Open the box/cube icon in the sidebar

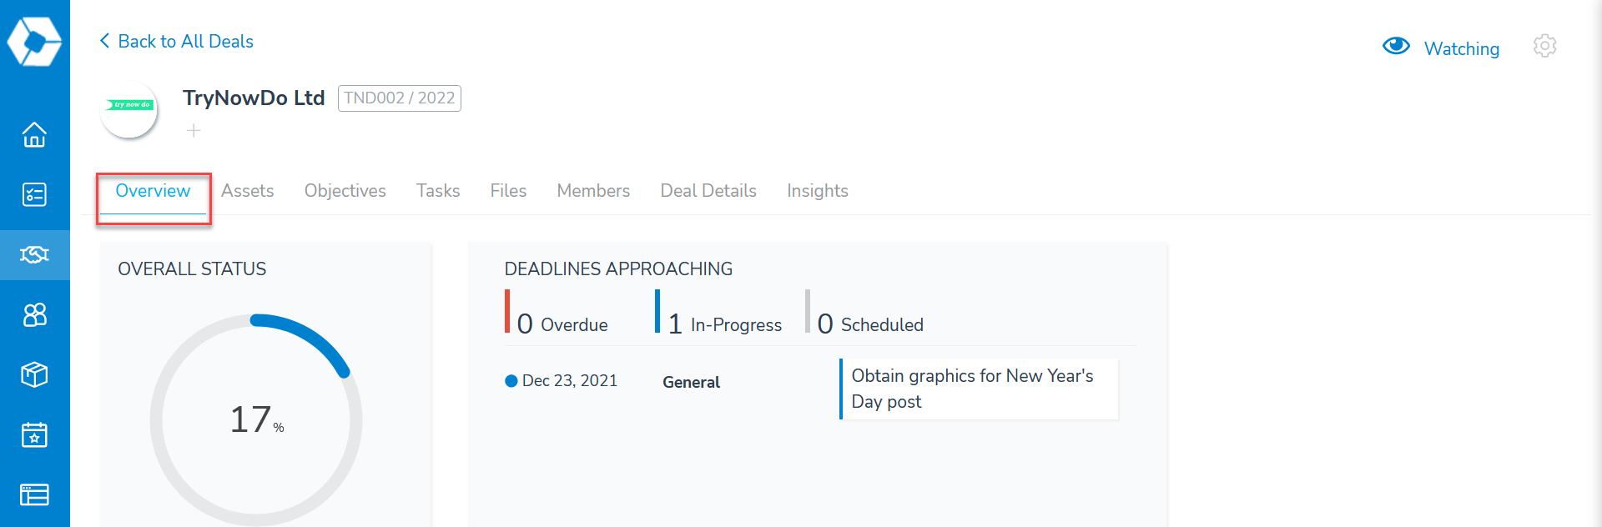[x=34, y=374]
